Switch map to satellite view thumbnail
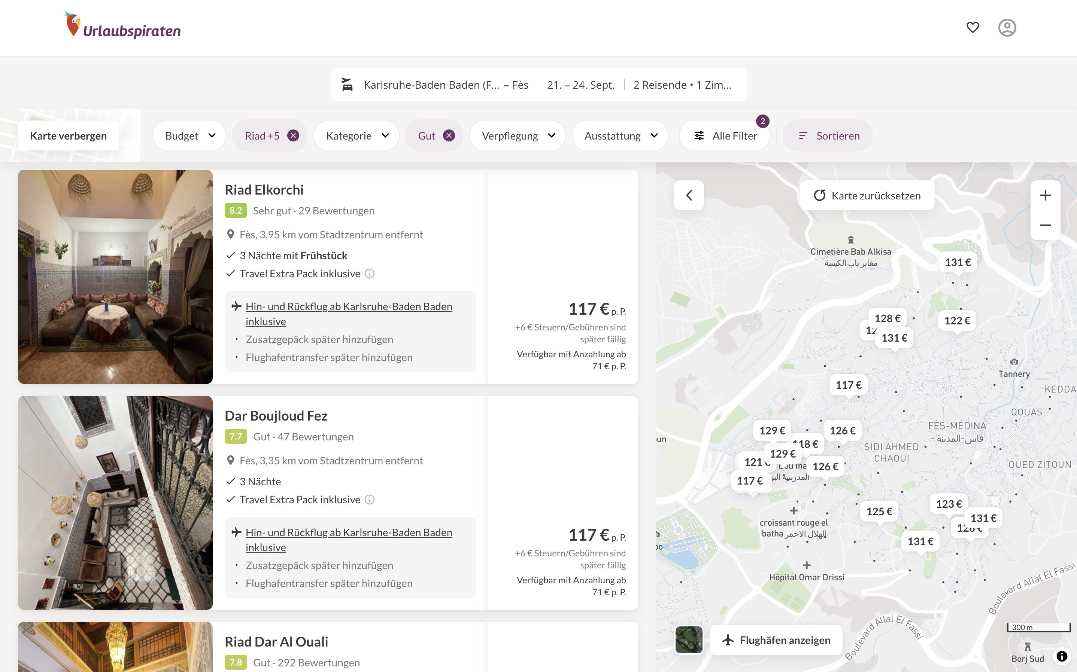The width and height of the screenshot is (1077, 672). (x=689, y=640)
